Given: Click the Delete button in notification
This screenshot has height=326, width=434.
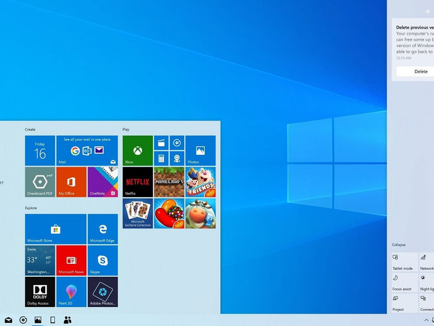Looking at the screenshot, I should (415, 72).
